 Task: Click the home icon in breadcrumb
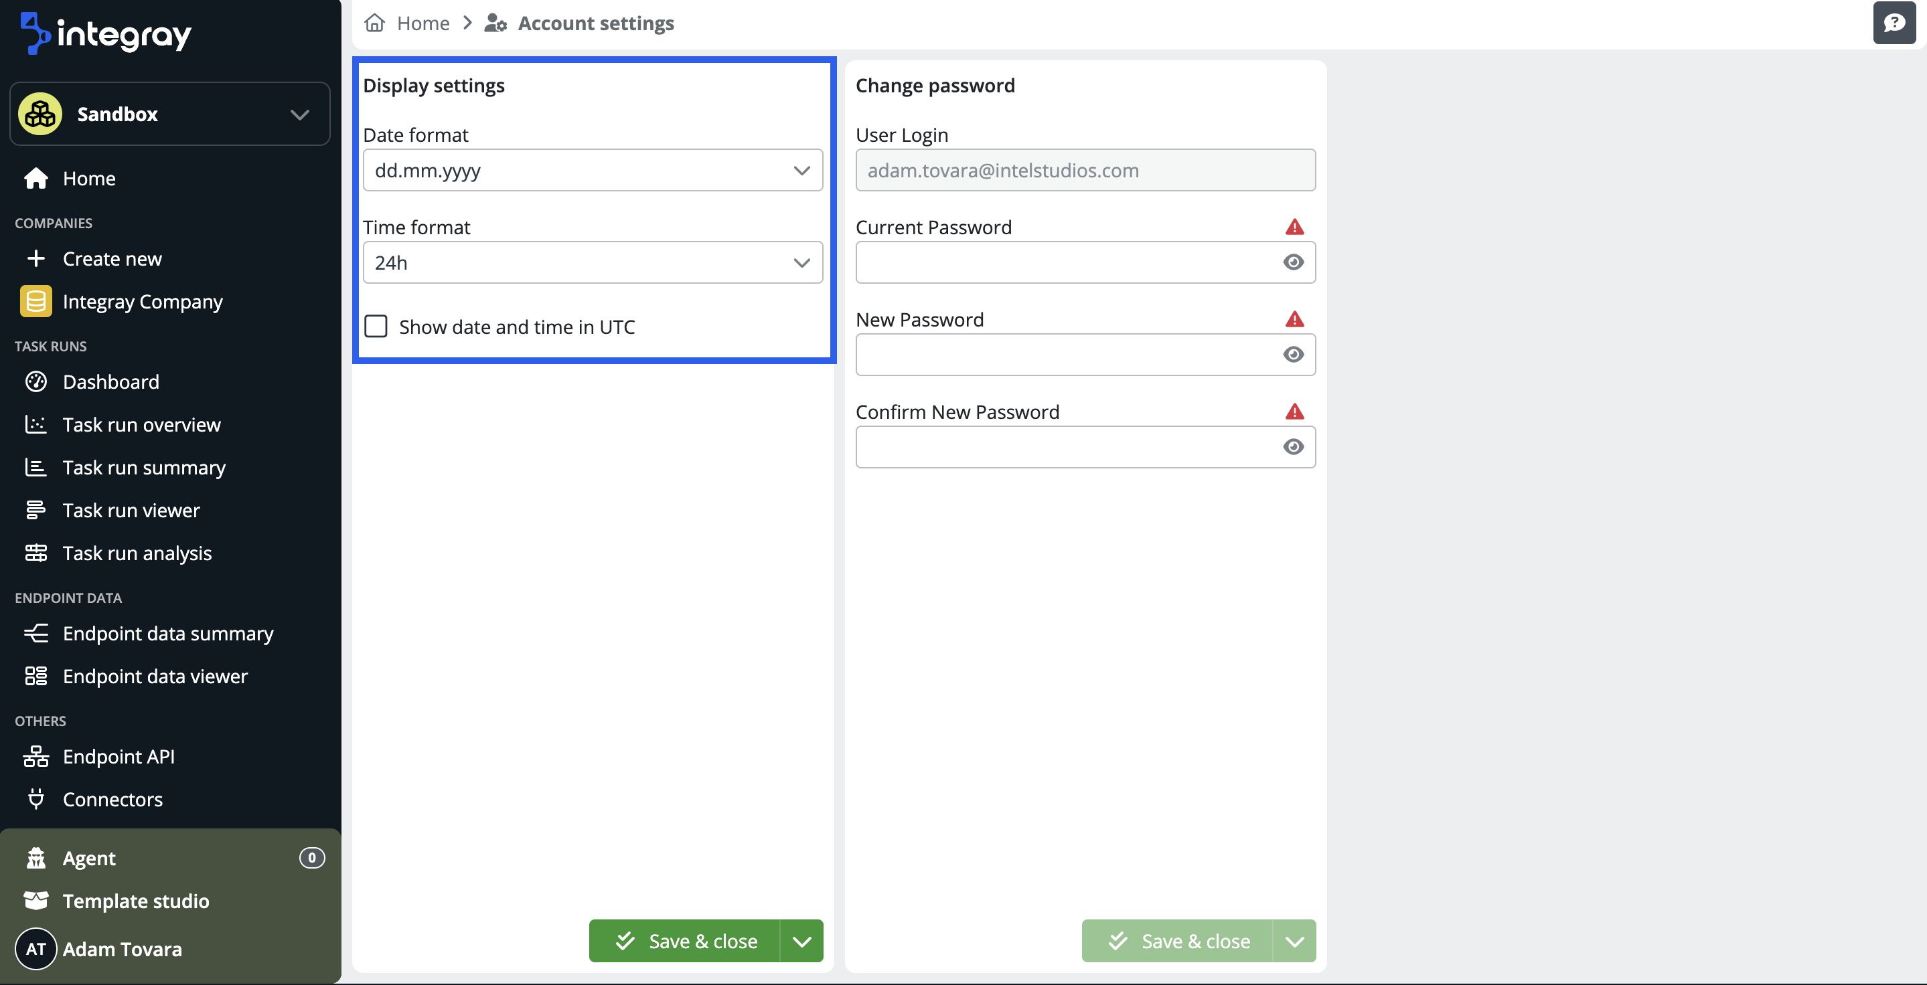375,23
